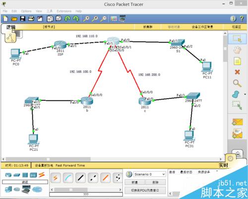248x199 pixels.
Task: Choose the Resize Shape tool
Action: (237, 105)
